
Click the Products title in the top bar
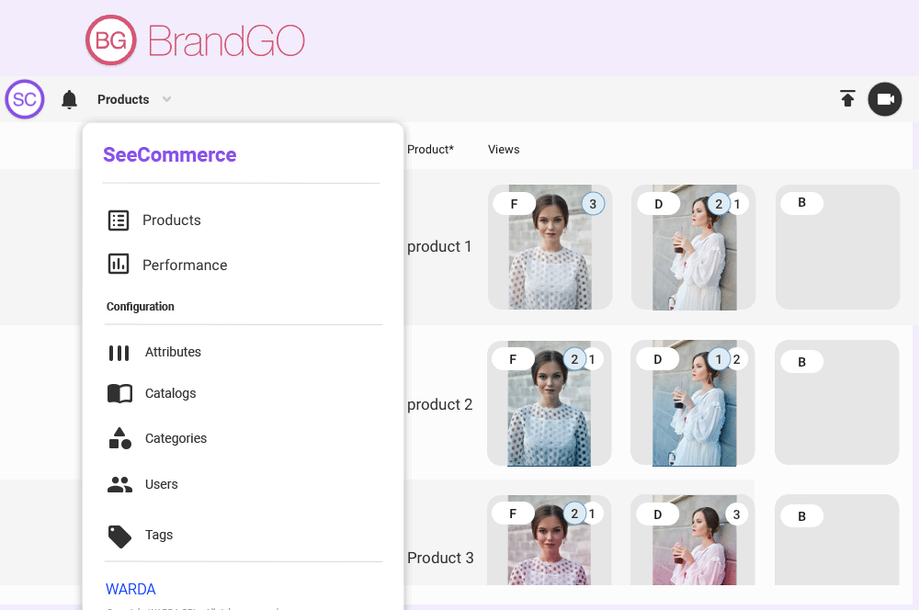123,99
